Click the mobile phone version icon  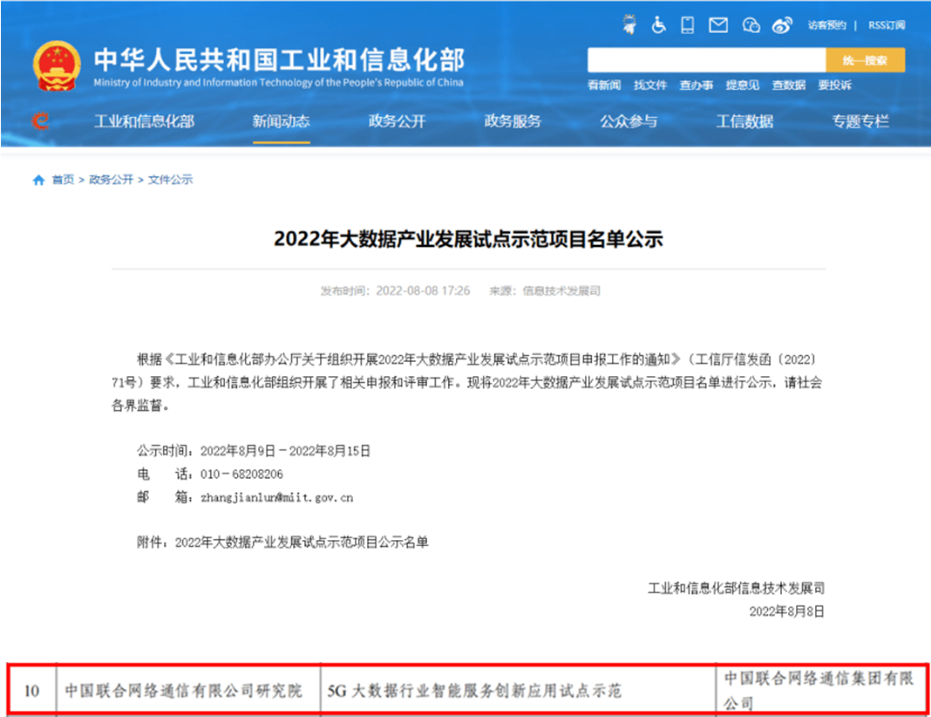click(x=688, y=24)
